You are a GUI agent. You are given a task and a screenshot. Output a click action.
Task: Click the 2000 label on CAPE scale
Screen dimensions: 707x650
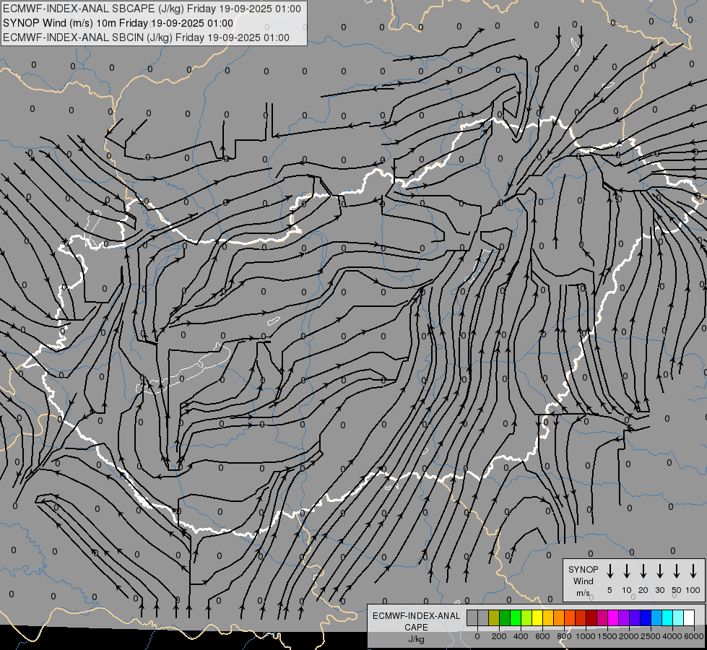629,636
